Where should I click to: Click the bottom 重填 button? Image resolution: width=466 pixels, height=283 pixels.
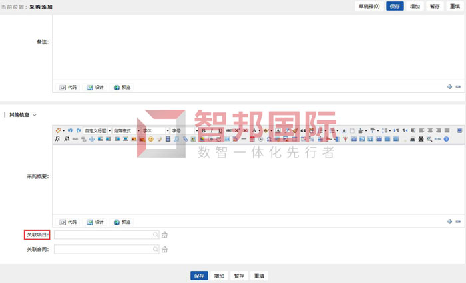click(x=260, y=275)
